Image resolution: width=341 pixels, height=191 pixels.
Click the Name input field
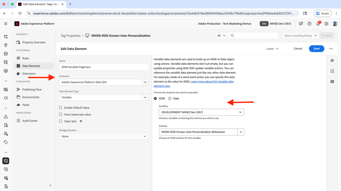(104, 67)
